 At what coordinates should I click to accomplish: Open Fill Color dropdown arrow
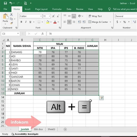tap(51, 22)
